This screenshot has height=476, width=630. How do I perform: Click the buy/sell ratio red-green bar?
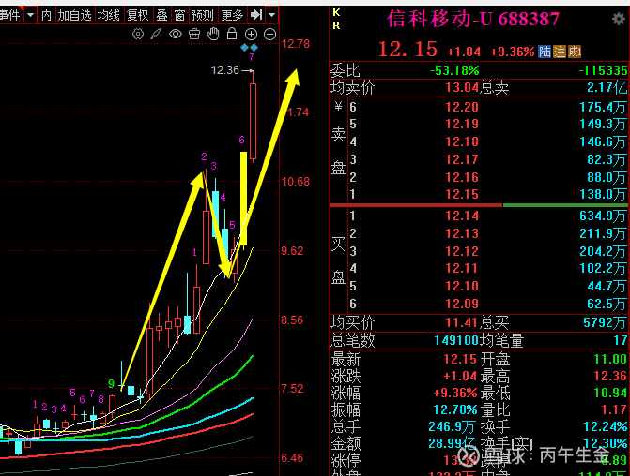(479, 205)
